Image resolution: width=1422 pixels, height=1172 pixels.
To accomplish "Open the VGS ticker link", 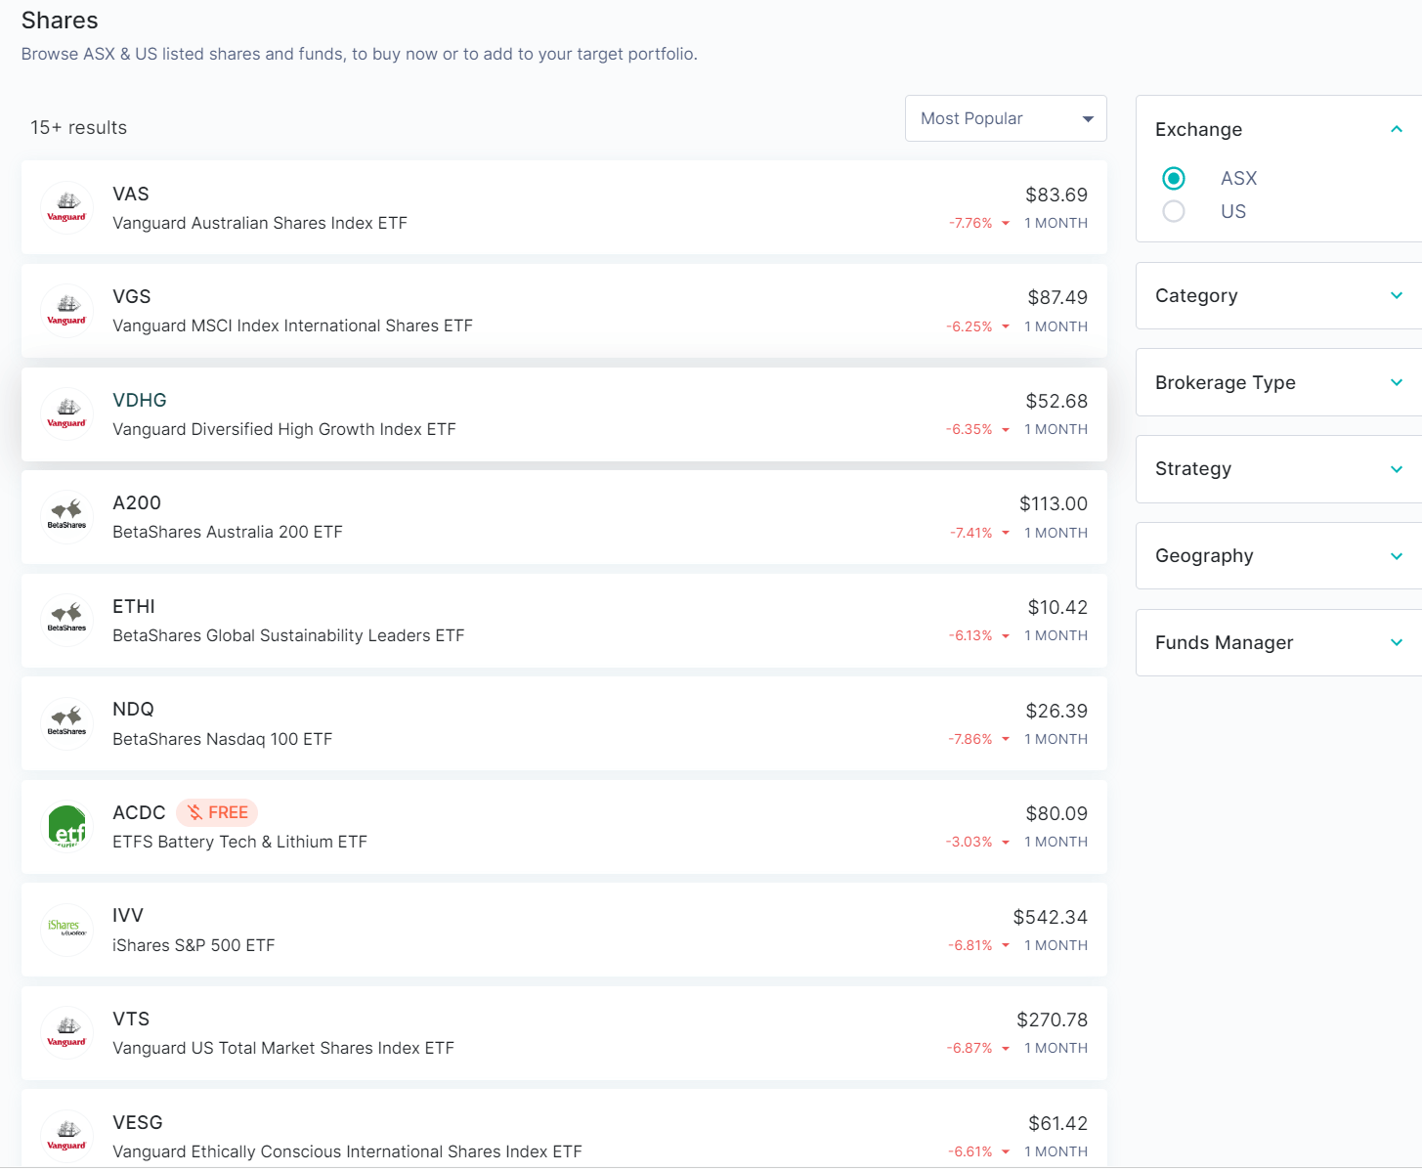I will coord(132,296).
